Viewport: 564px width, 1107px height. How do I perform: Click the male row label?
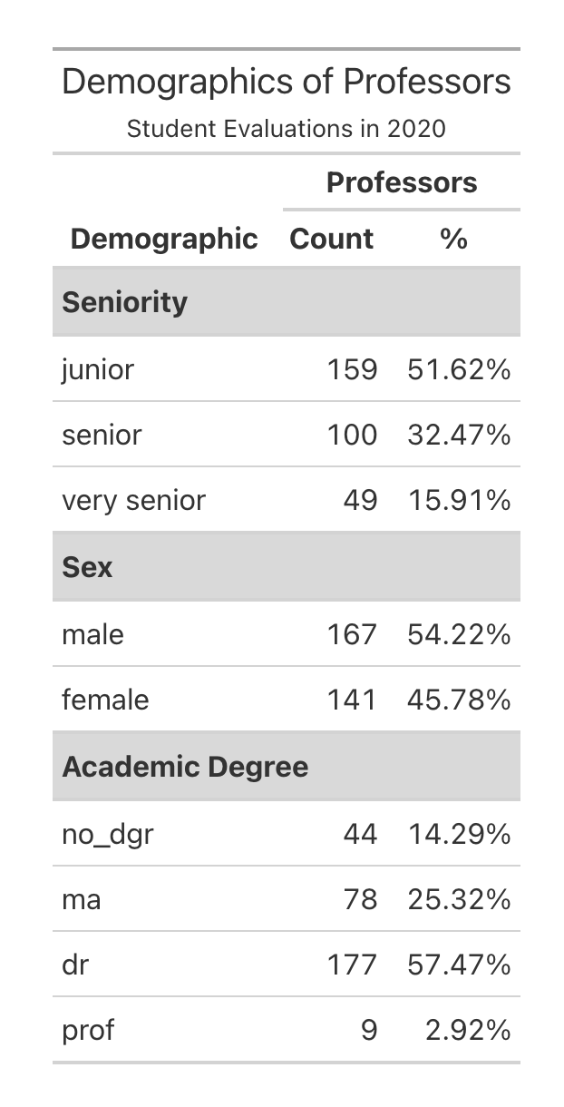pyautogui.click(x=92, y=634)
